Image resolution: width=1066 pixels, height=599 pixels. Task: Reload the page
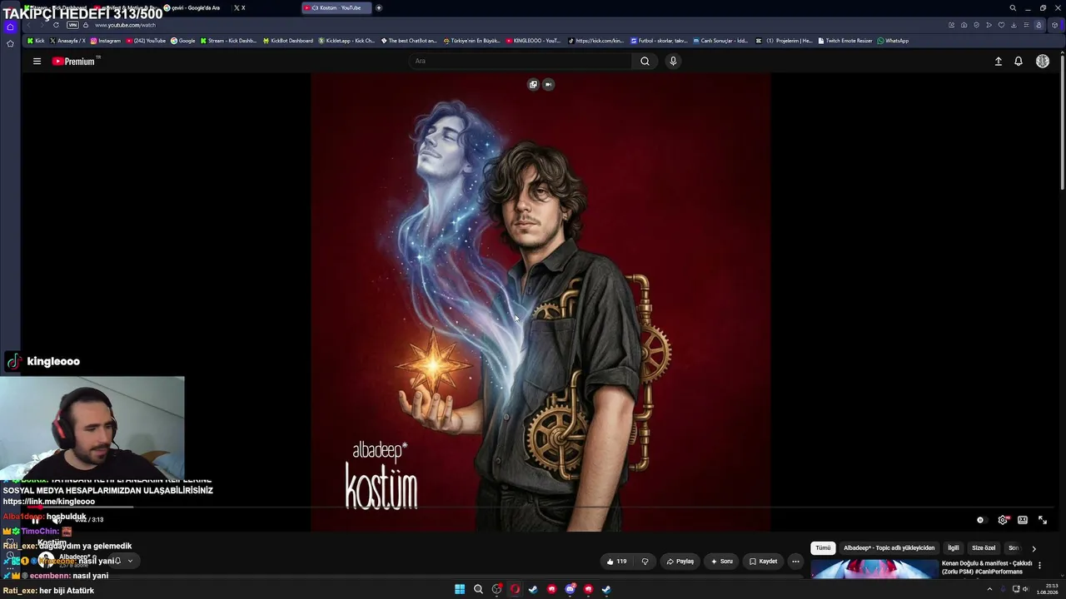[x=56, y=25]
